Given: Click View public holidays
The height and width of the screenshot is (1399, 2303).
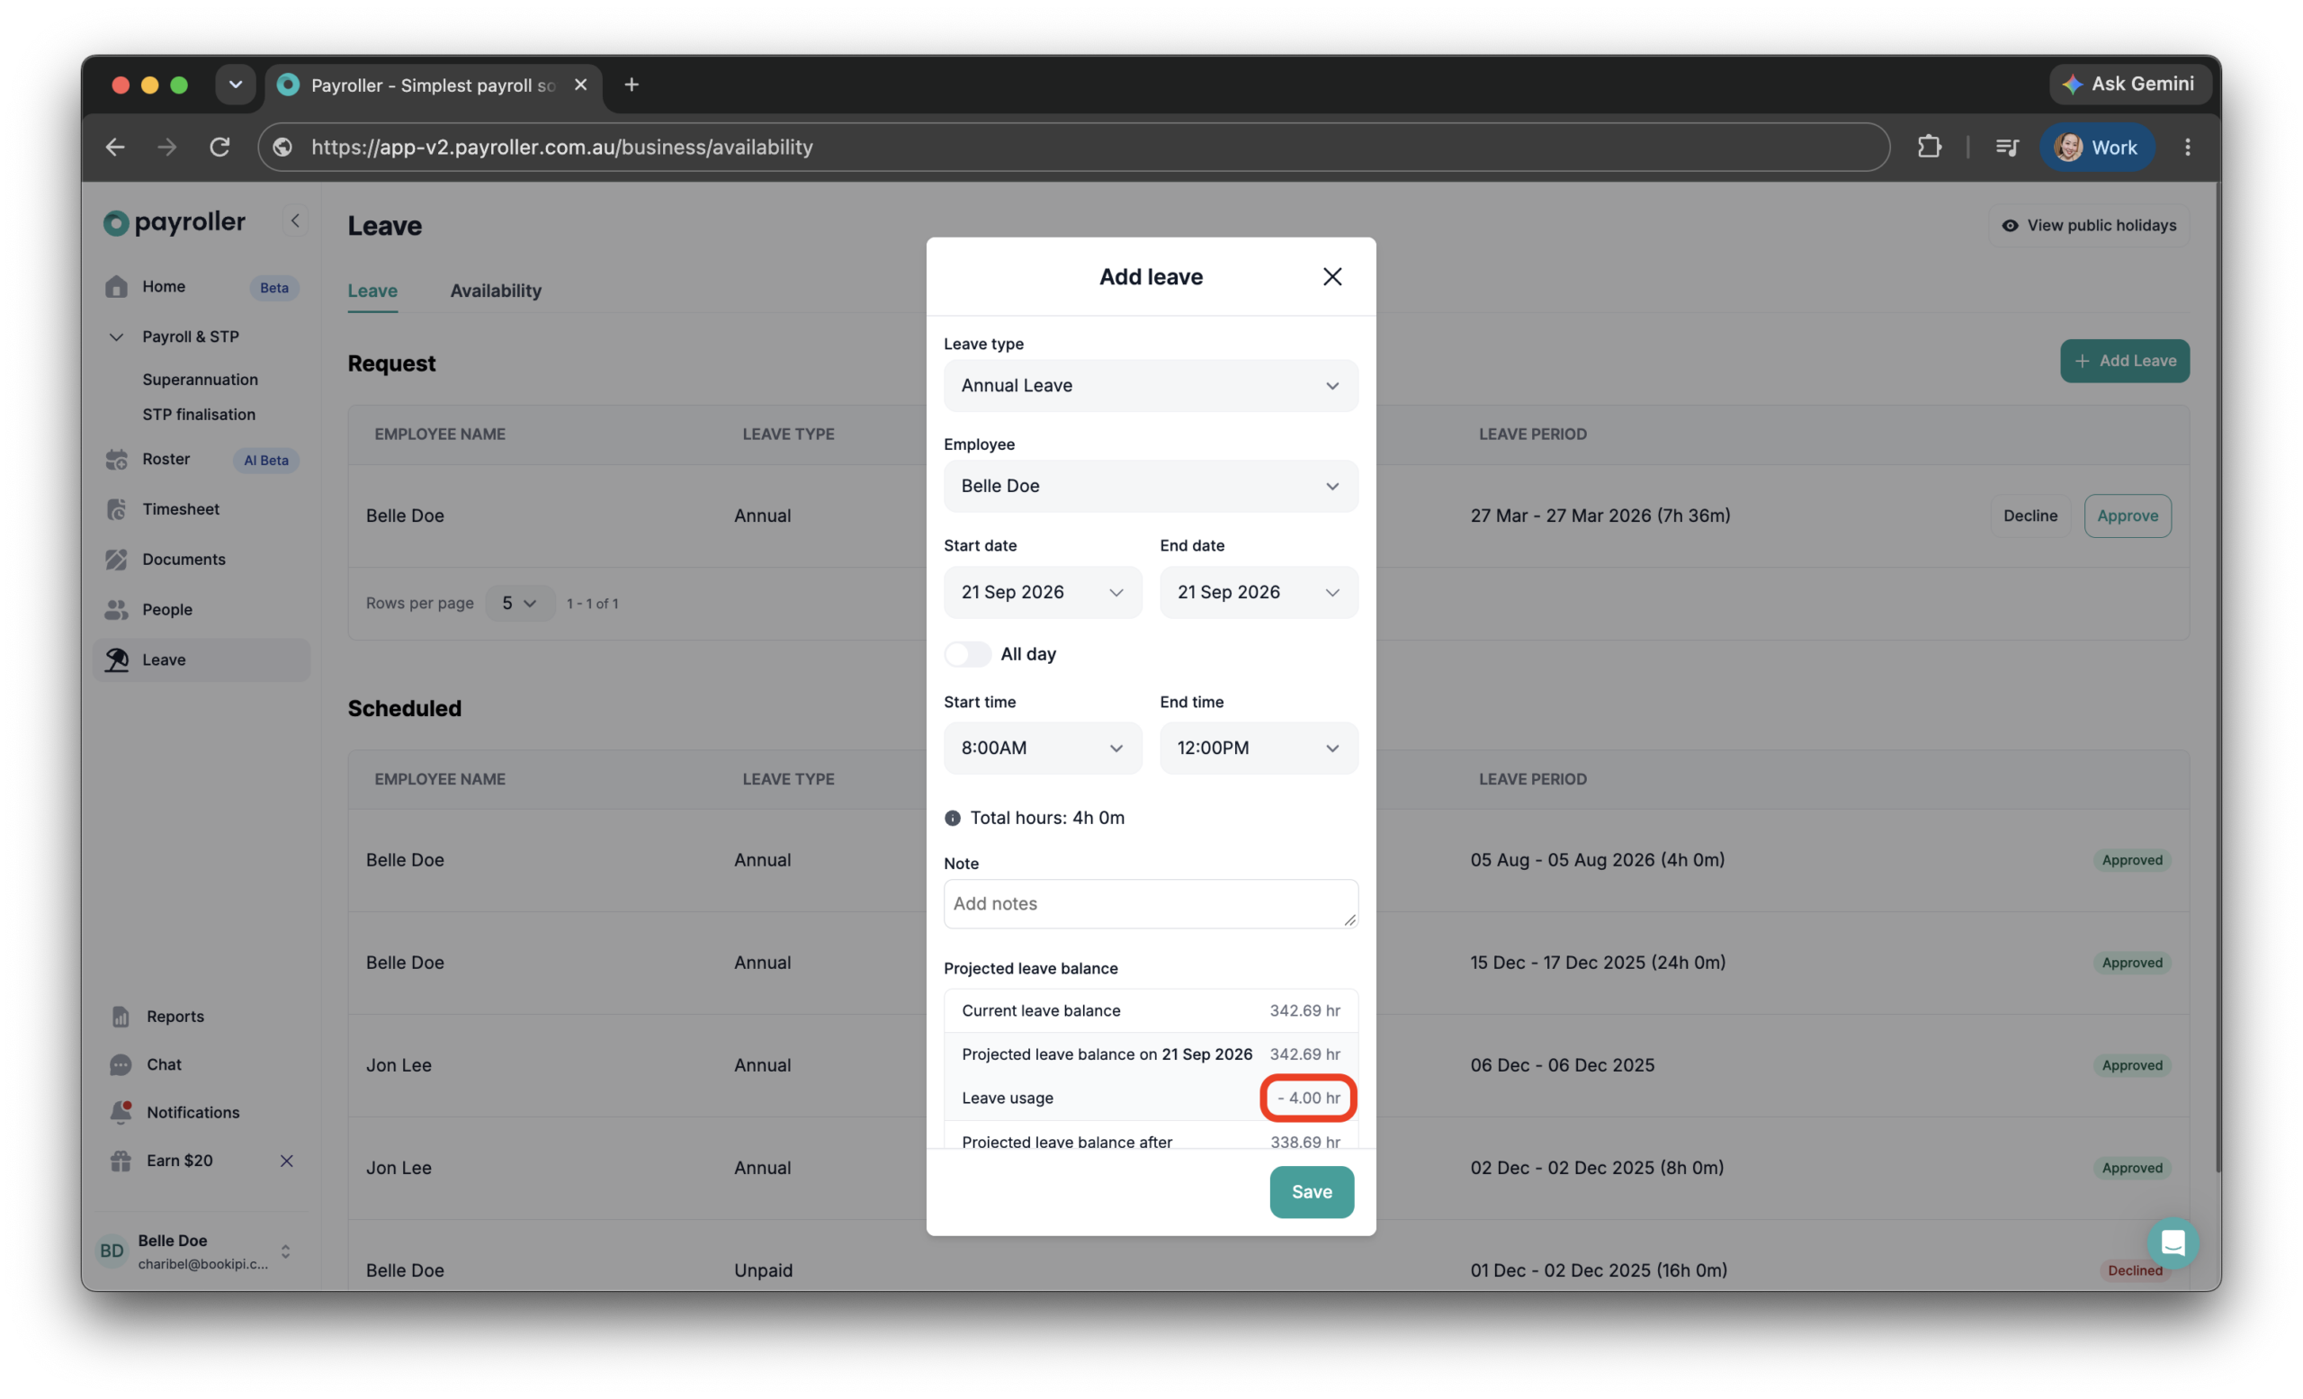Looking at the screenshot, I should [x=2088, y=225].
